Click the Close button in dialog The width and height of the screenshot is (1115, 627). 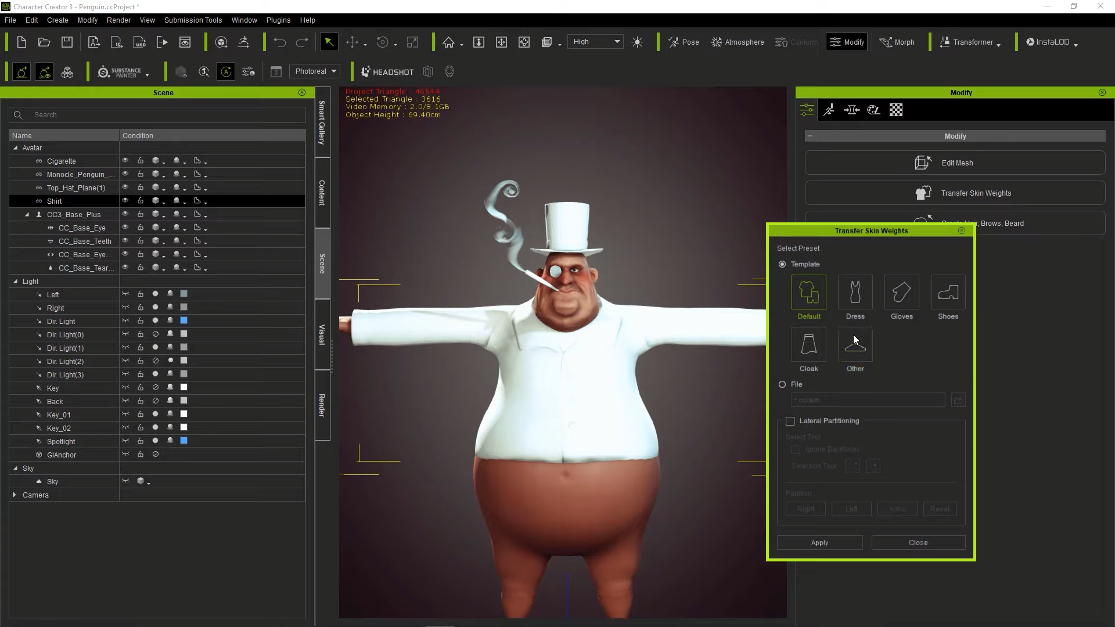pyautogui.click(x=918, y=542)
